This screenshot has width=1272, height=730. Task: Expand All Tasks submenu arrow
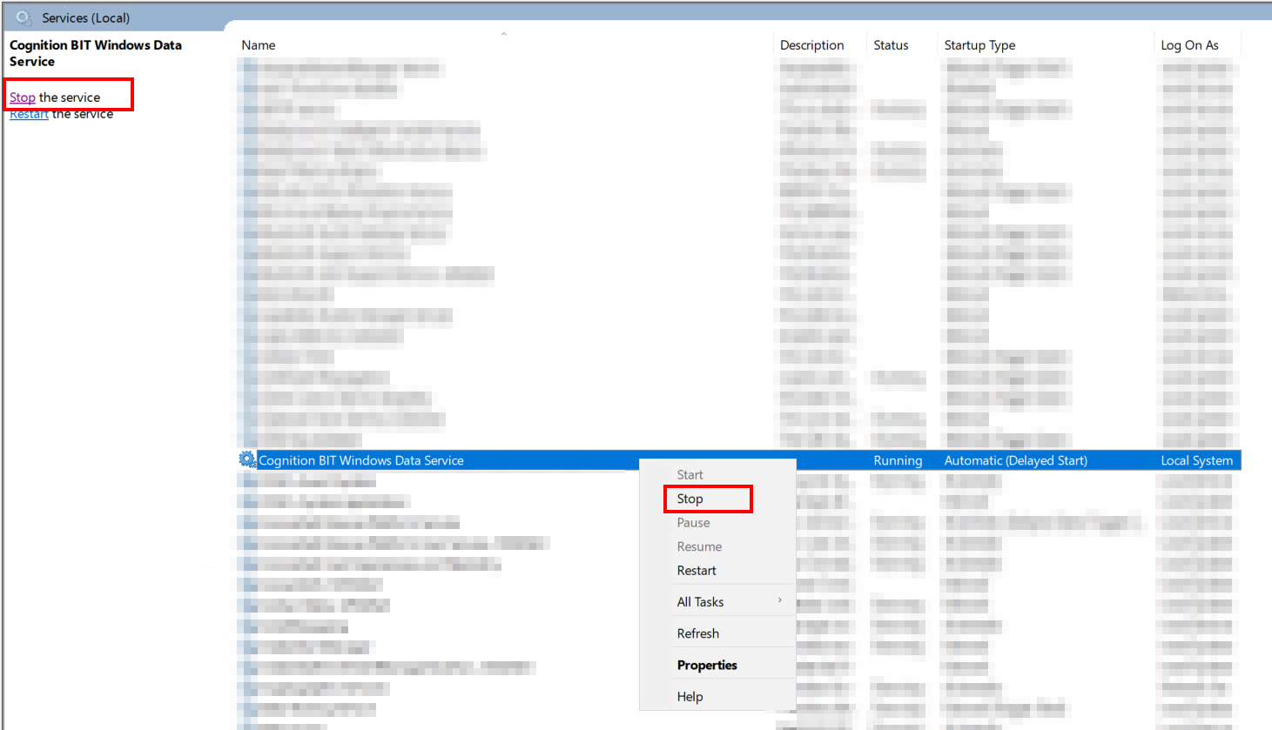[780, 600]
